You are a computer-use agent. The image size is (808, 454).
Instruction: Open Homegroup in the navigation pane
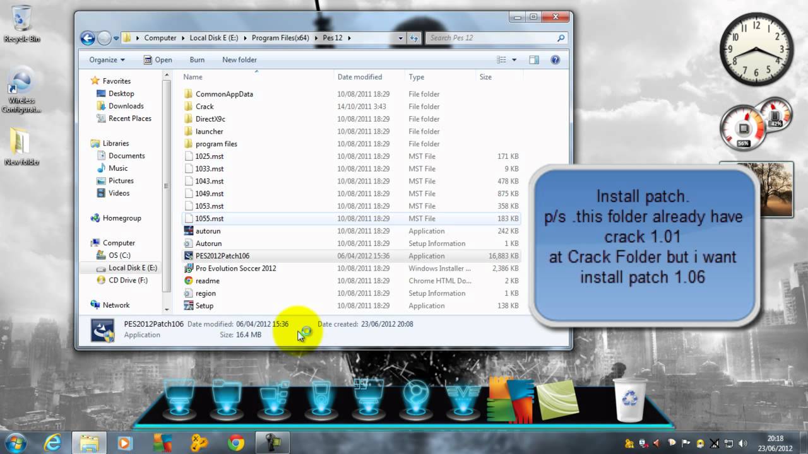(x=122, y=218)
